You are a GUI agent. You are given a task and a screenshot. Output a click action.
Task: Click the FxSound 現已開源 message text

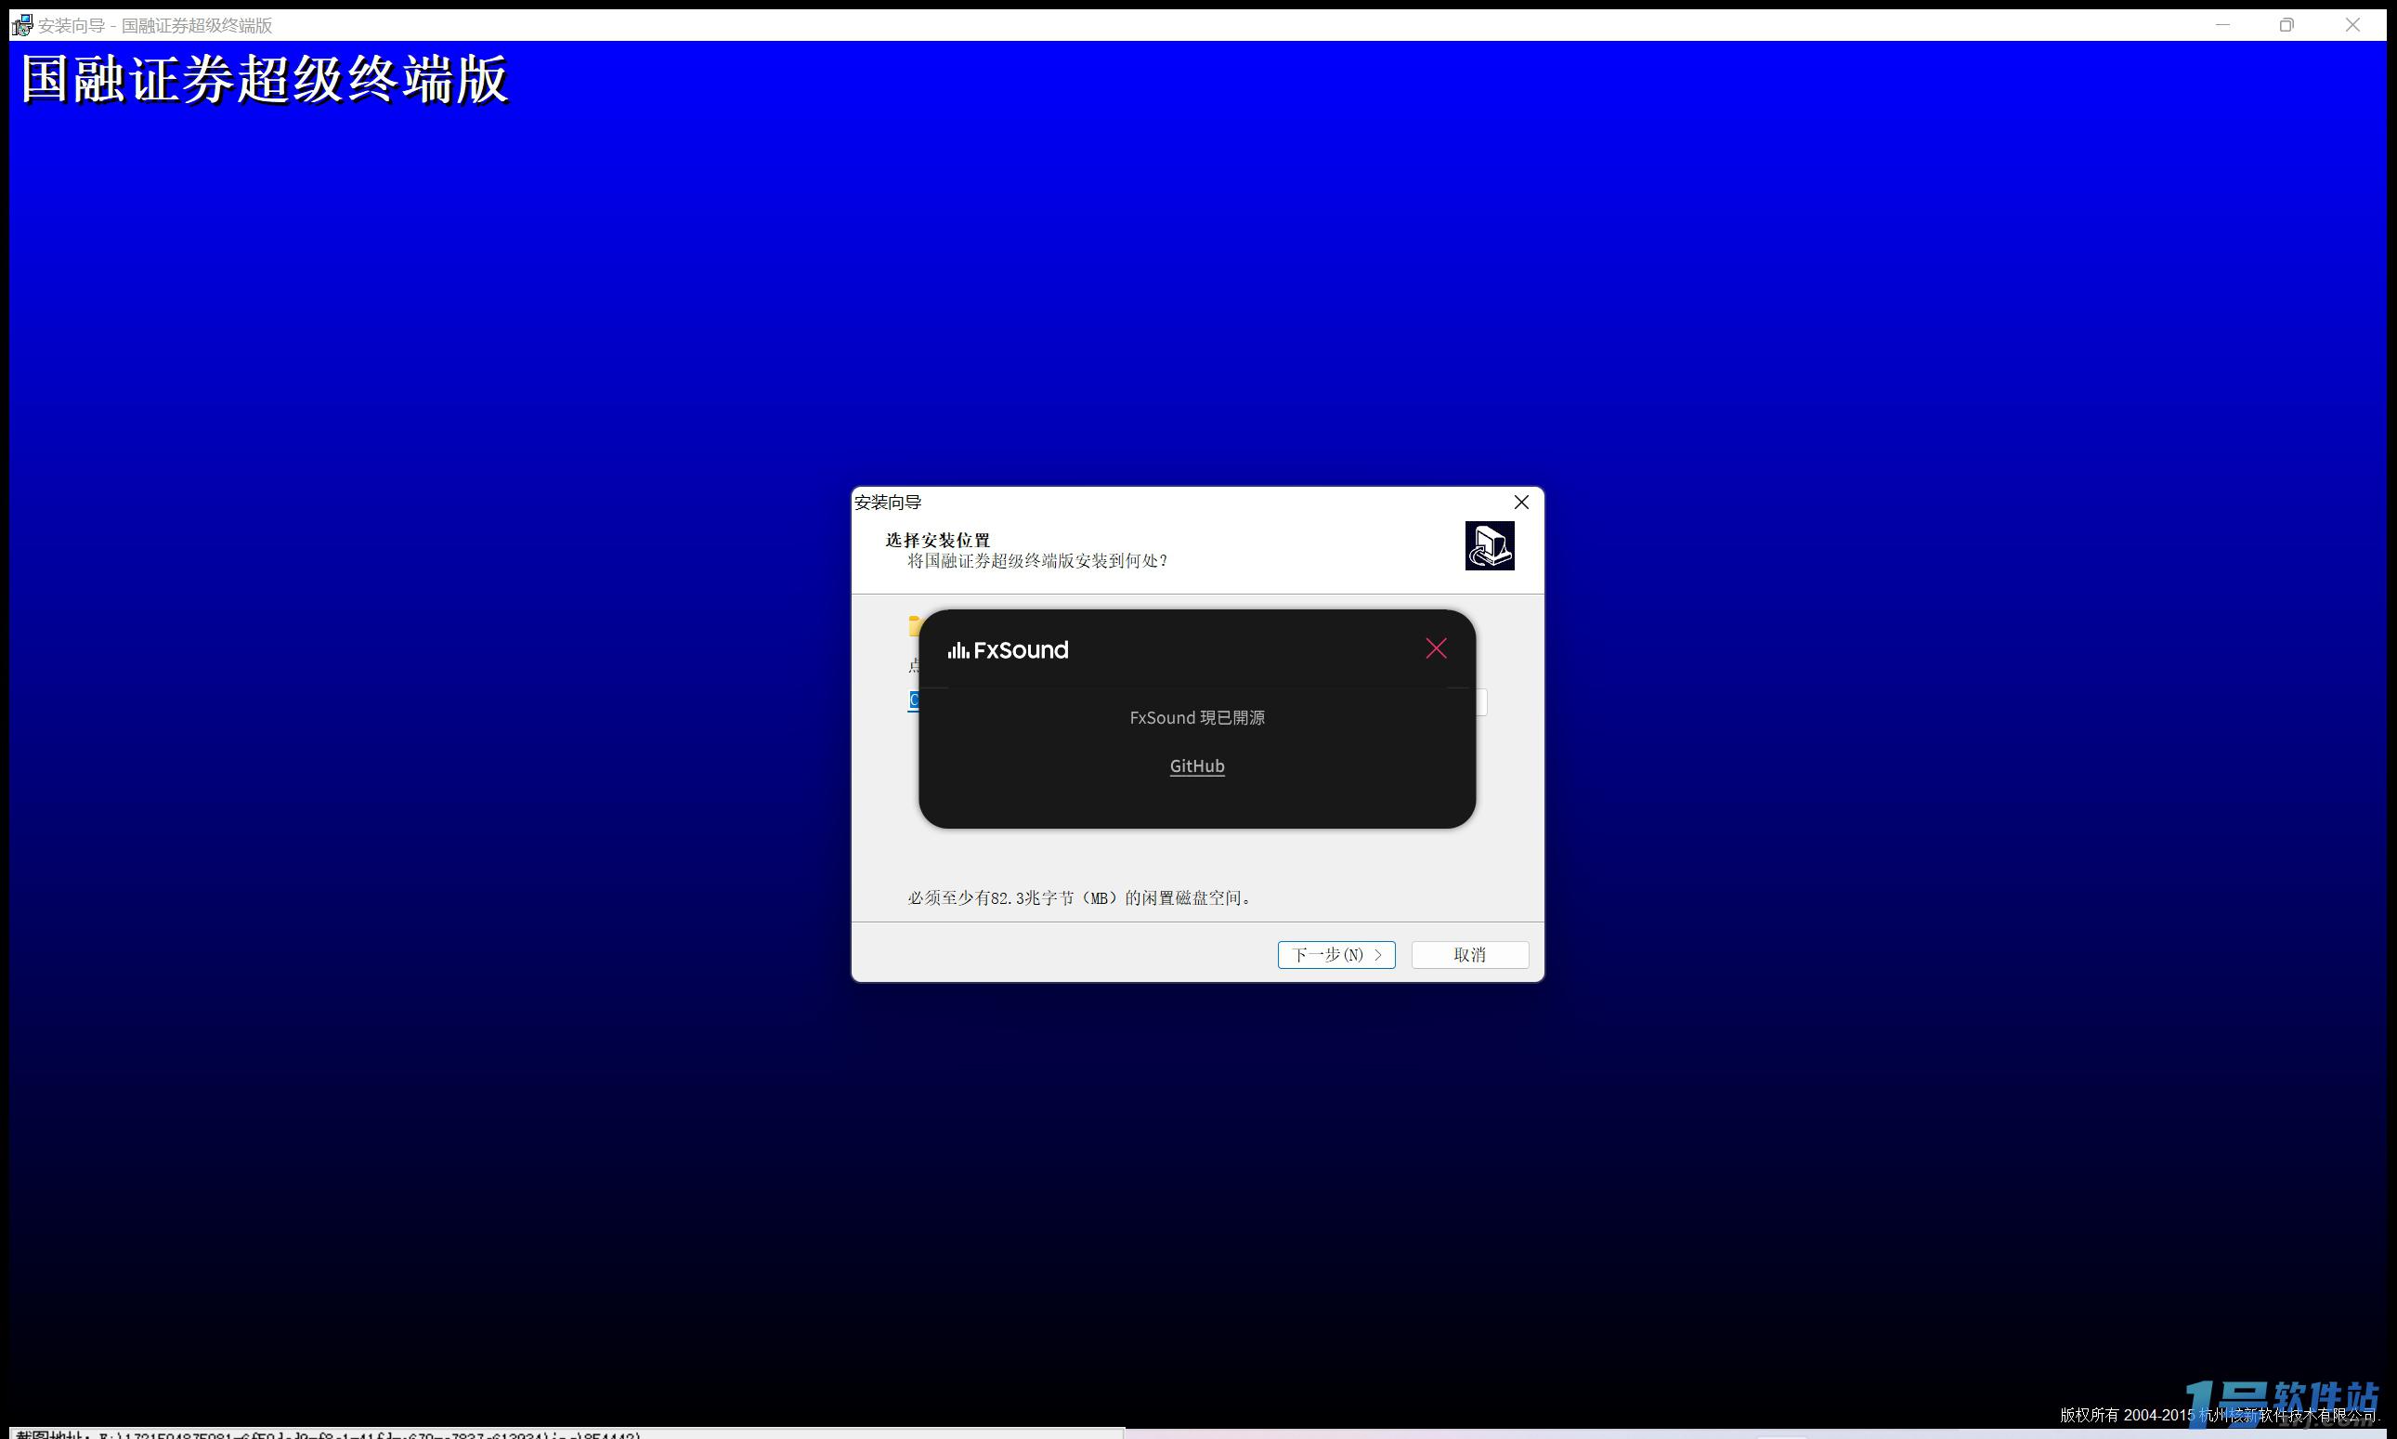tap(1197, 717)
